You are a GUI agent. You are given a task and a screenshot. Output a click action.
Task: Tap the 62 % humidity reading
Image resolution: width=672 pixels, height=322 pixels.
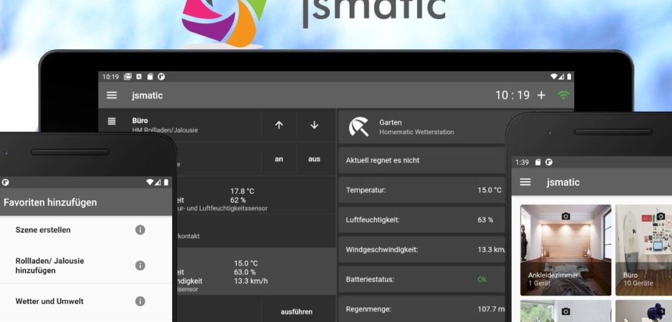click(238, 200)
